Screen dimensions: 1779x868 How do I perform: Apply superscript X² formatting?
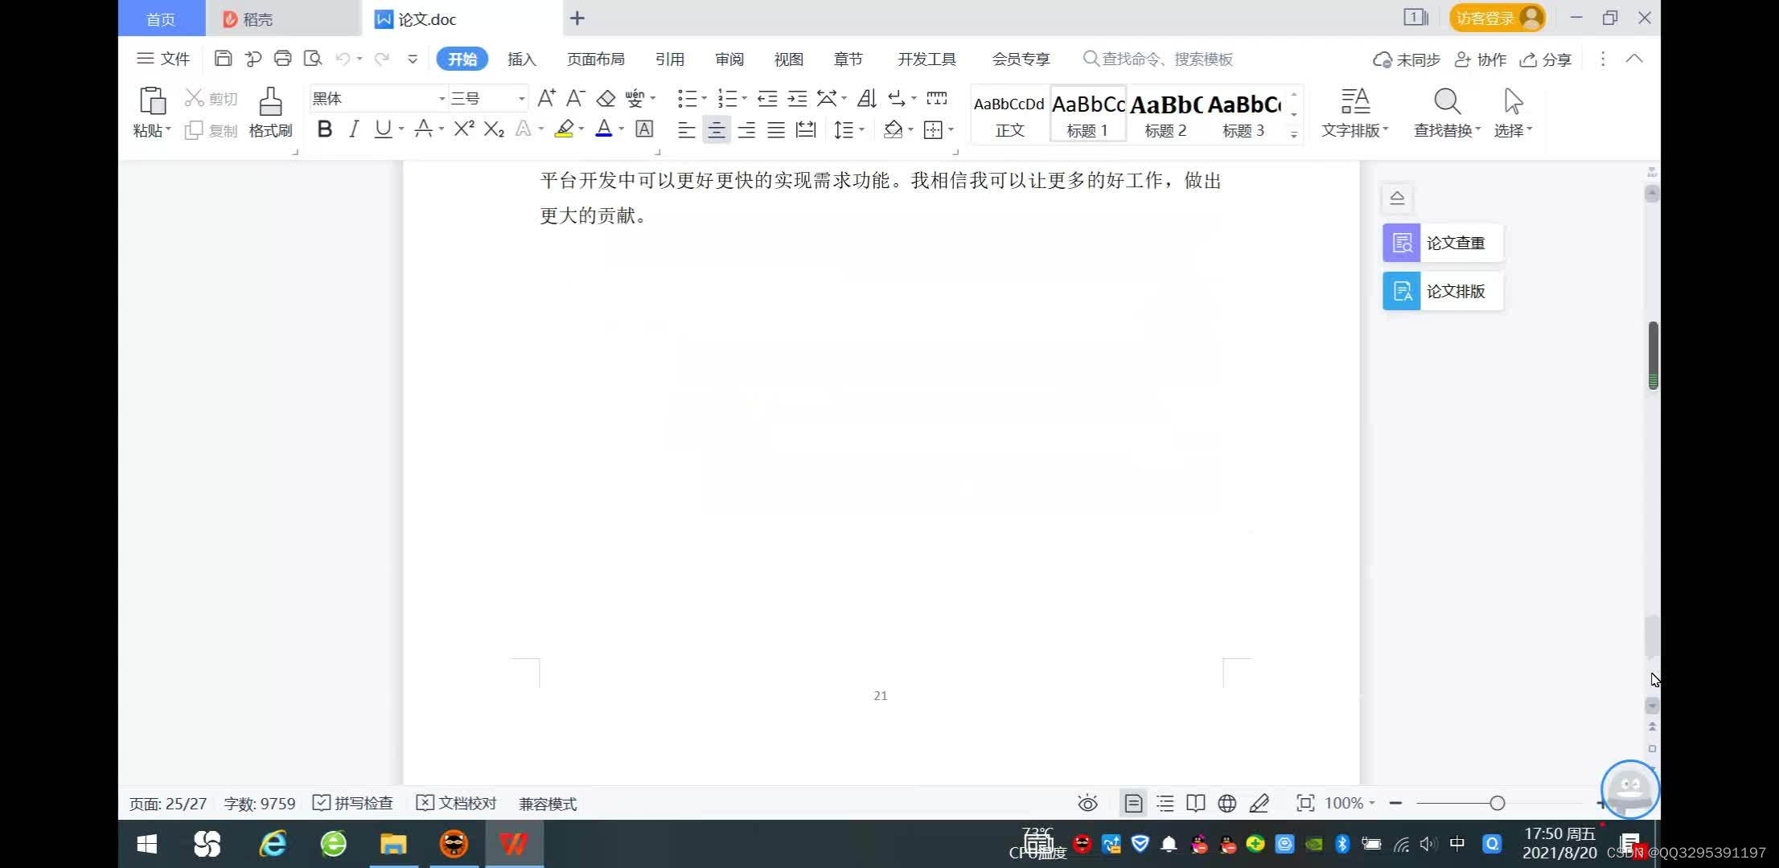click(464, 129)
